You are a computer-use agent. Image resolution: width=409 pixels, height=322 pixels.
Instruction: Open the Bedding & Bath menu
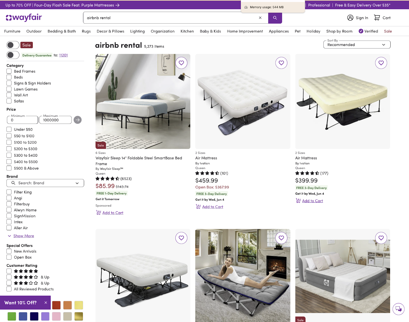62,31
